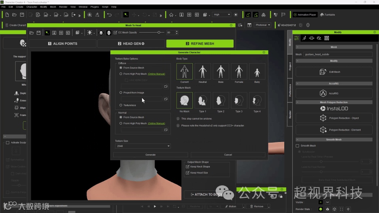379x213 pixels.
Task: Open Normal Online Manual link
Action: [157, 124]
